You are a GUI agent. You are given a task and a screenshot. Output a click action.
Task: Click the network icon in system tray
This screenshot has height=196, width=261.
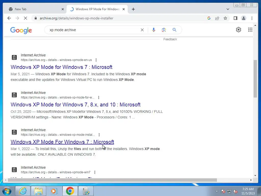(x=229, y=191)
